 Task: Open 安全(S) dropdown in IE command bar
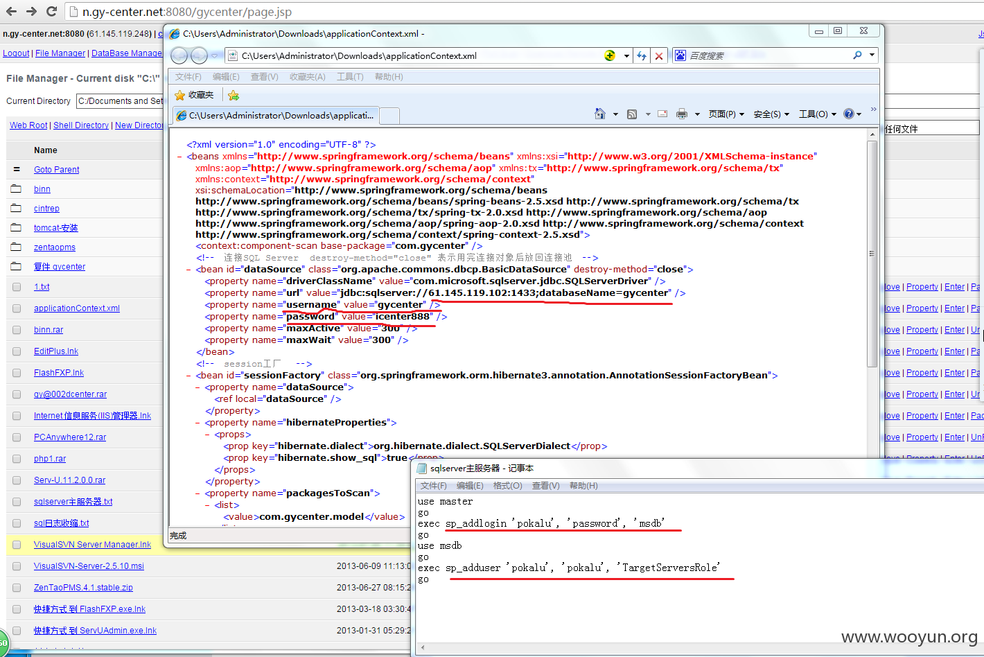click(771, 114)
